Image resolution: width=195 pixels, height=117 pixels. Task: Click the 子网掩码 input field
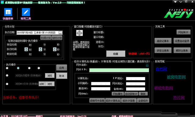click(101, 83)
